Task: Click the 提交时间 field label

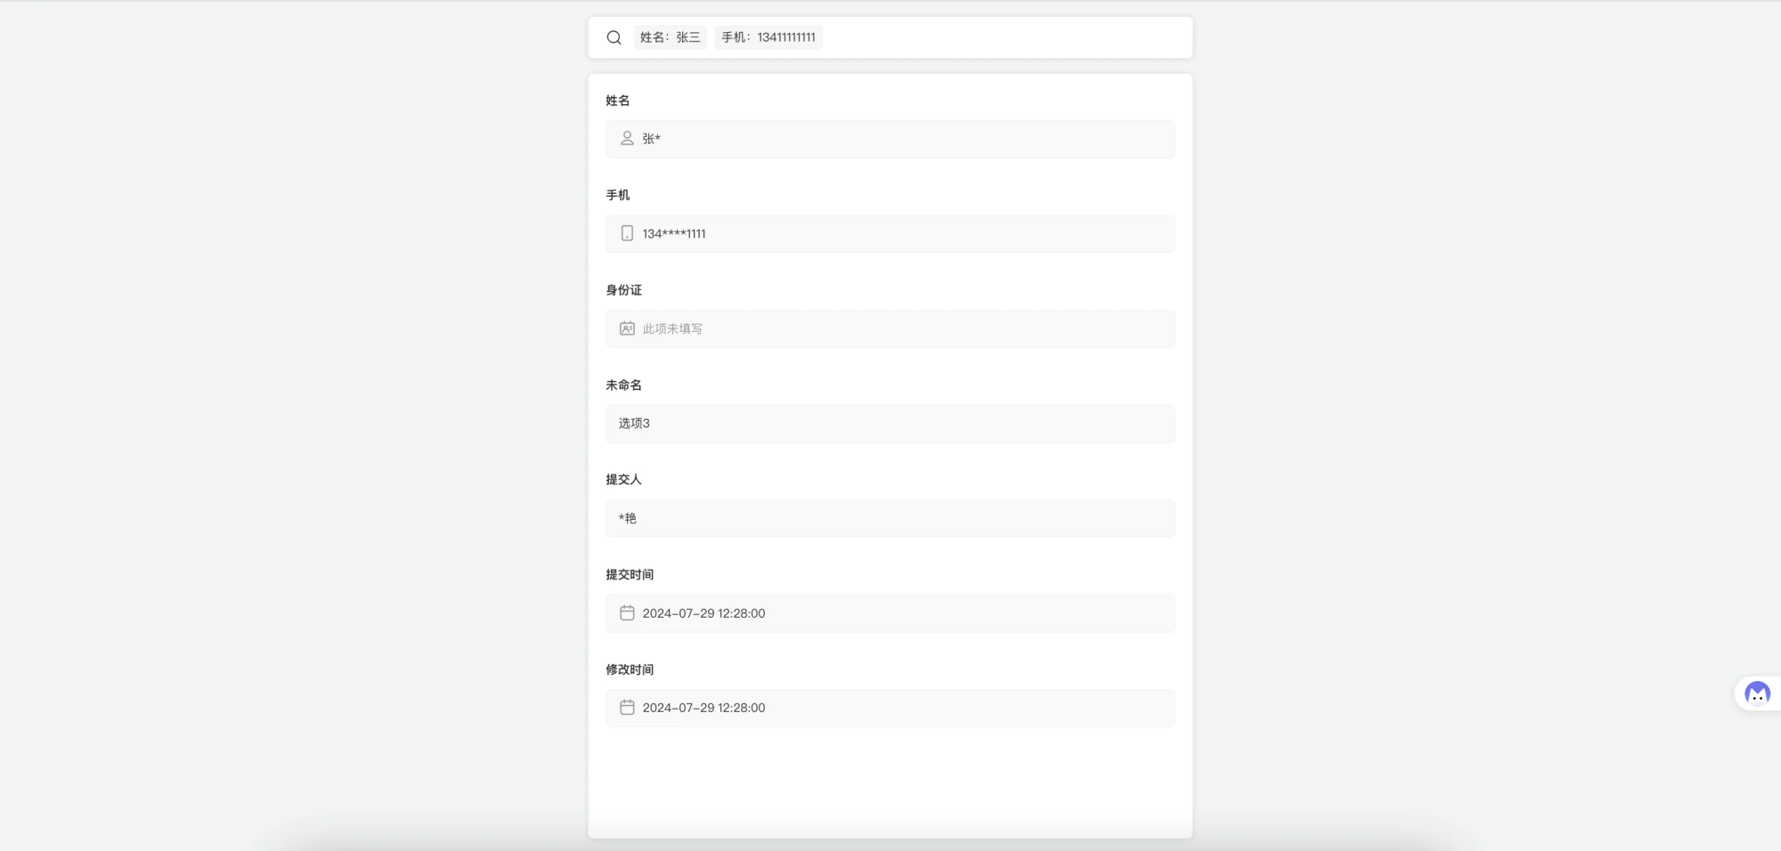Action: pyautogui.click(x=630, y=575)
